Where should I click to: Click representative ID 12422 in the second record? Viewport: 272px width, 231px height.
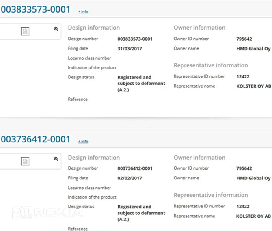pos(242,206)
